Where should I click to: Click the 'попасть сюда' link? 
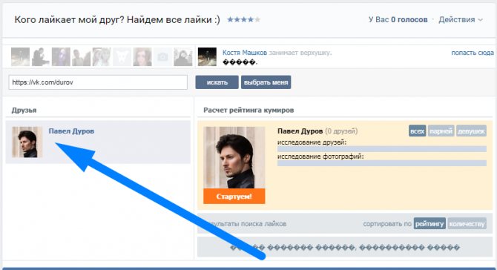tap(473, 53)
